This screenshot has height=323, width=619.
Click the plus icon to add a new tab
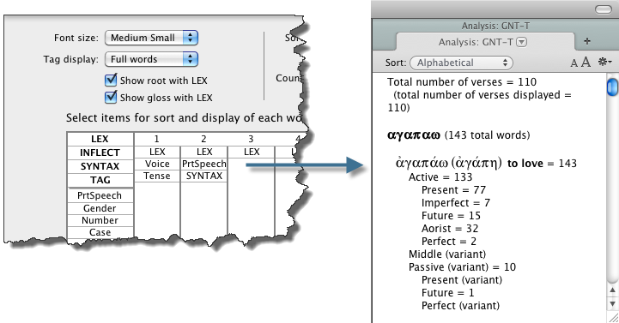pos(587,41)
